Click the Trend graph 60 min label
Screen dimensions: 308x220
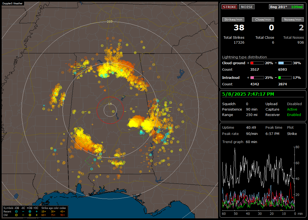click(x=240, y=142)
